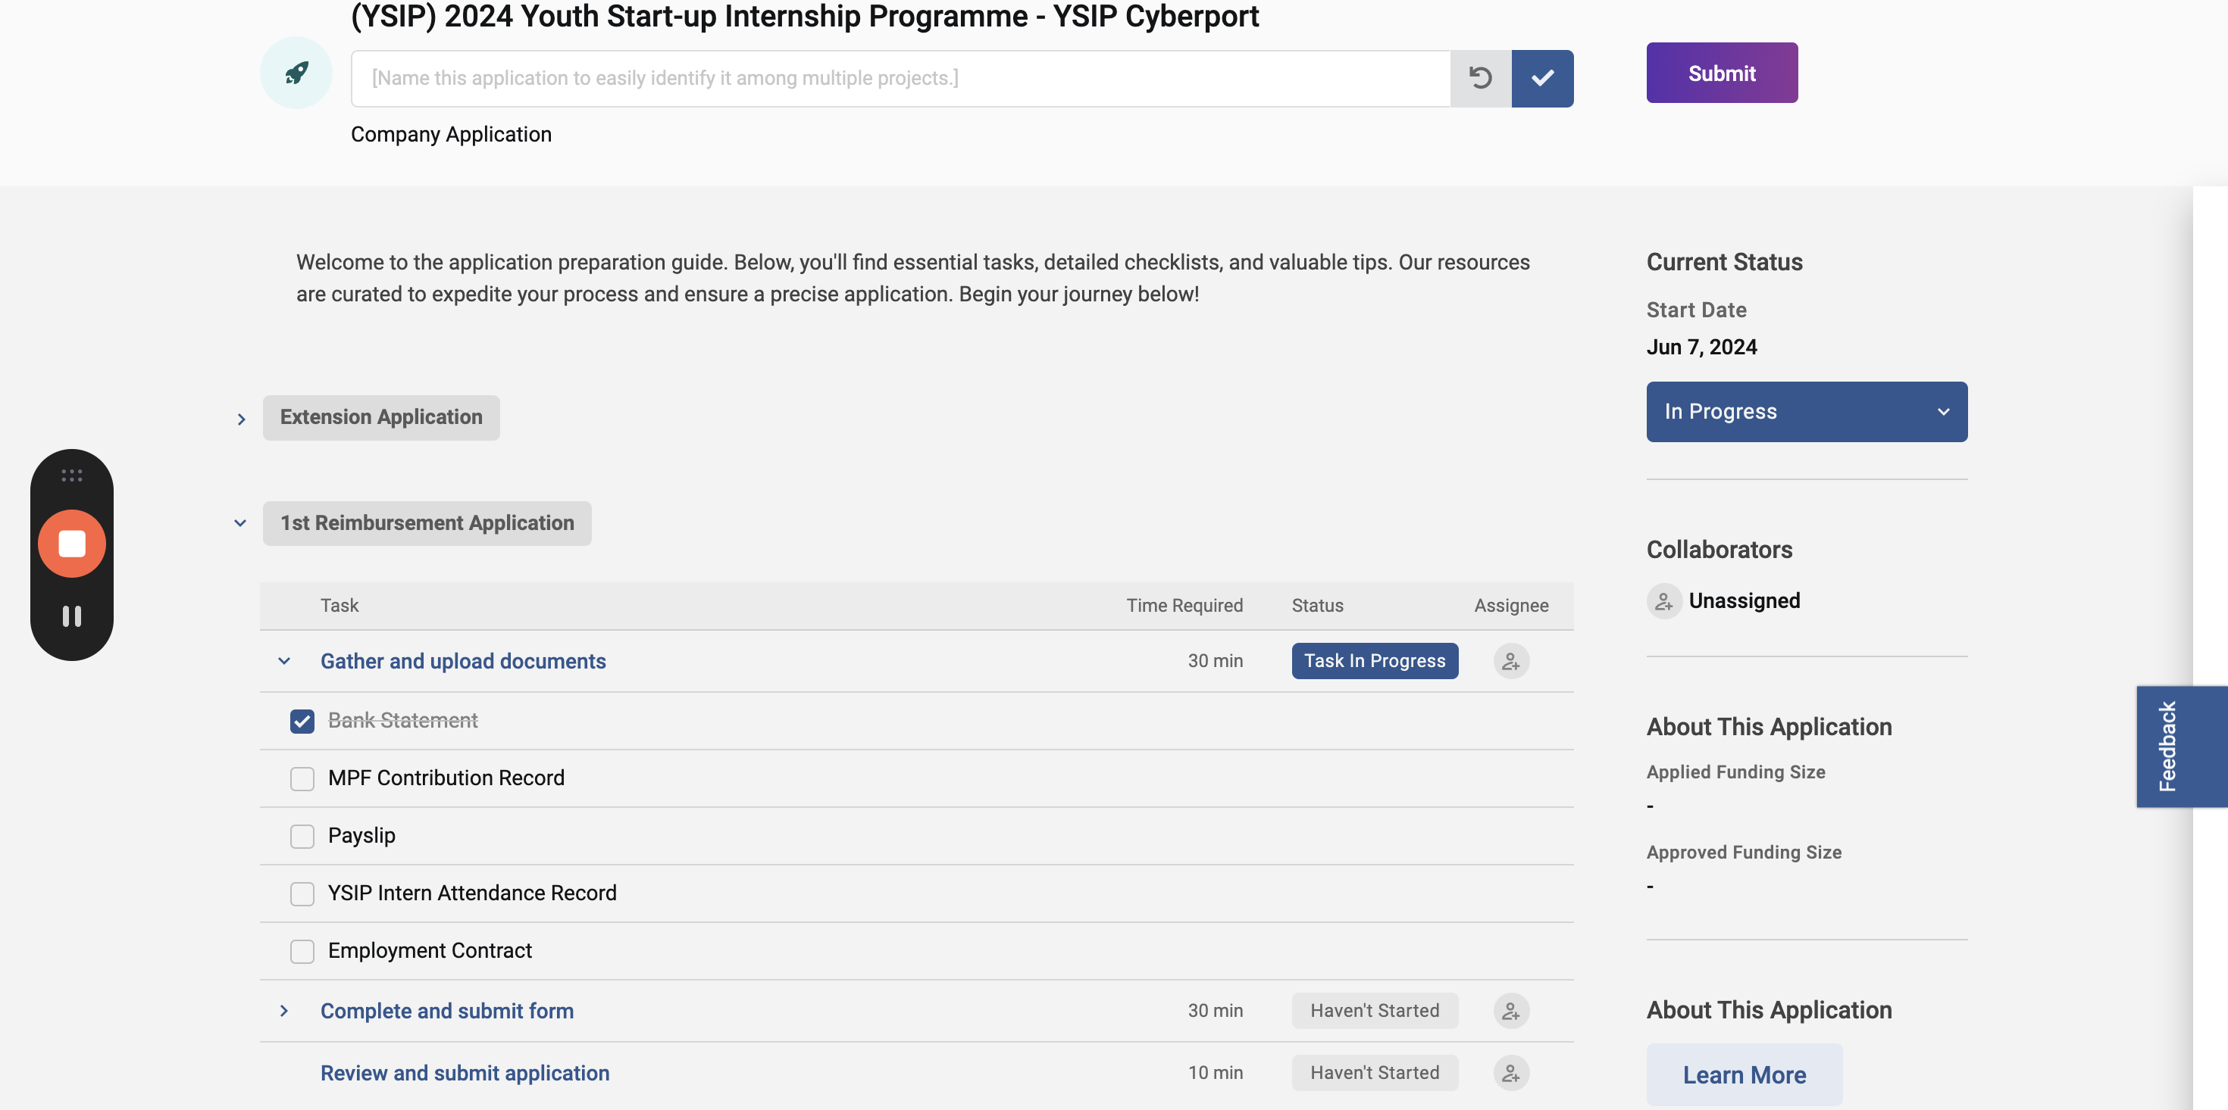2228x1110 pixels.
Task: Click Haven't Started badge for Complete form
Action: [x=1375, y=1011]
